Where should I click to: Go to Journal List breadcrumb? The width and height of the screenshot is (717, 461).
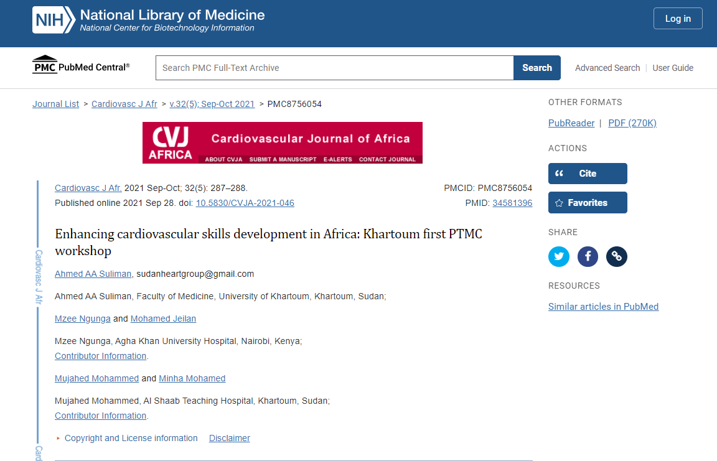pyautogui.click(x=55, y=104)
